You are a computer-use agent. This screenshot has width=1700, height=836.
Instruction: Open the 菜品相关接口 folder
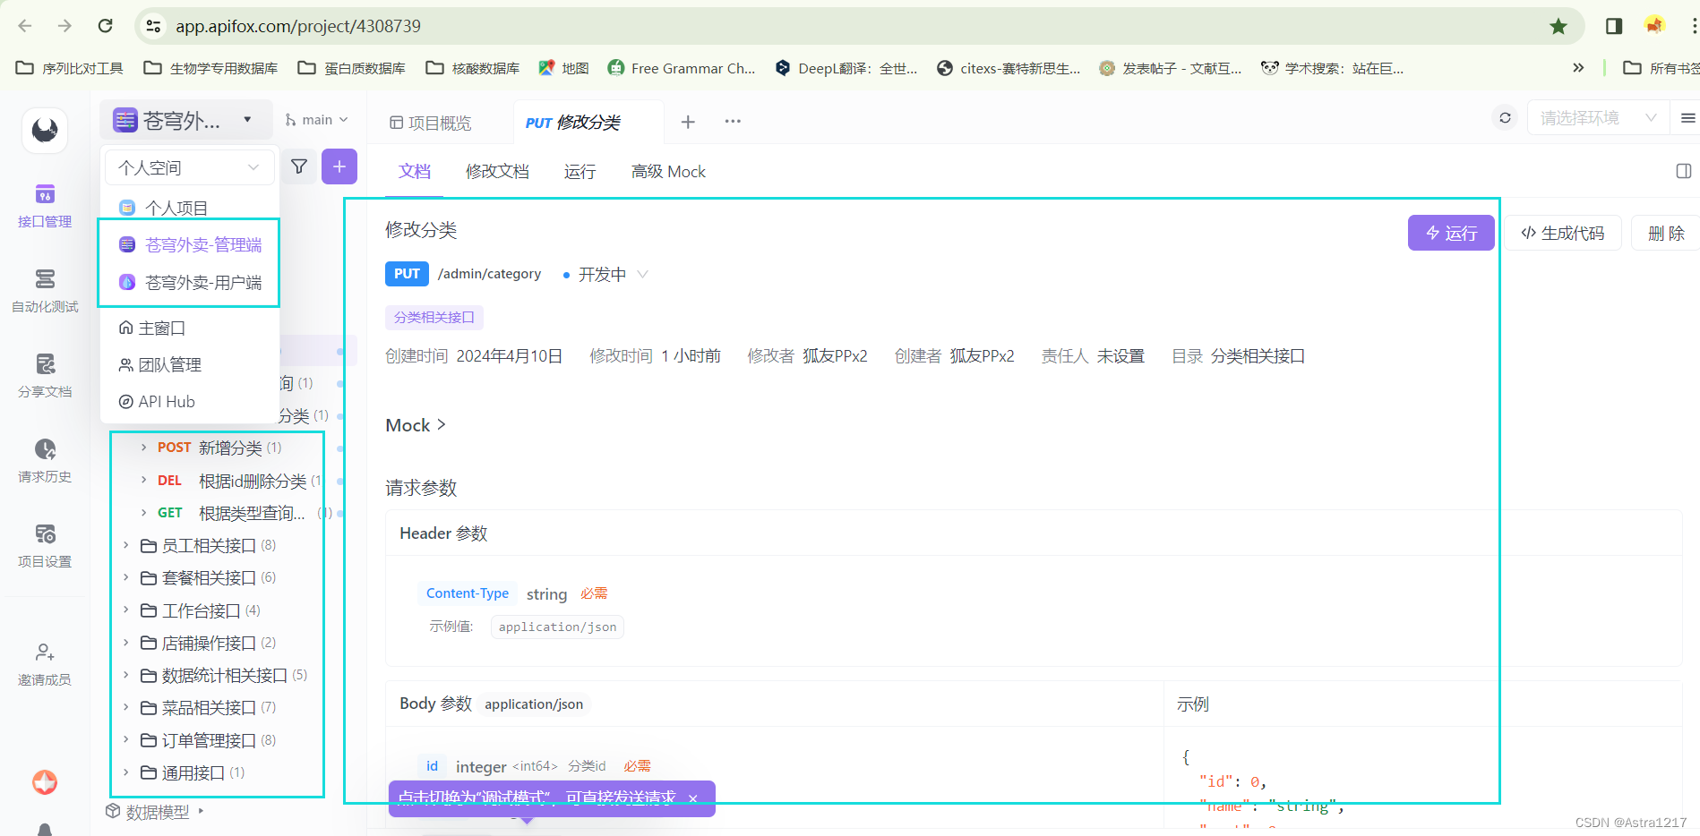click(208, 708)
